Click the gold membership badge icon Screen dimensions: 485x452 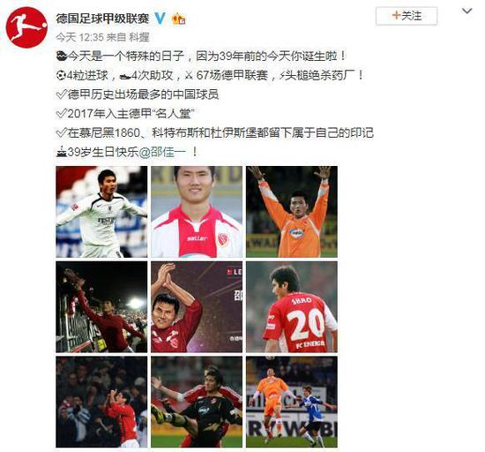[x=179, y=19]
